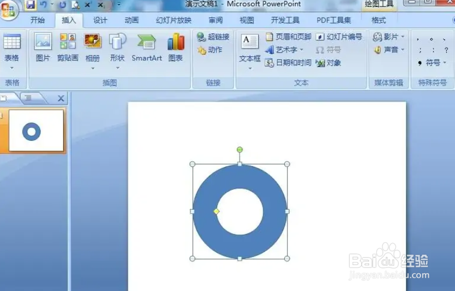Insert the Chinese period 。 symbol
This screenshot has width=455, height=291.
(431, 39)
